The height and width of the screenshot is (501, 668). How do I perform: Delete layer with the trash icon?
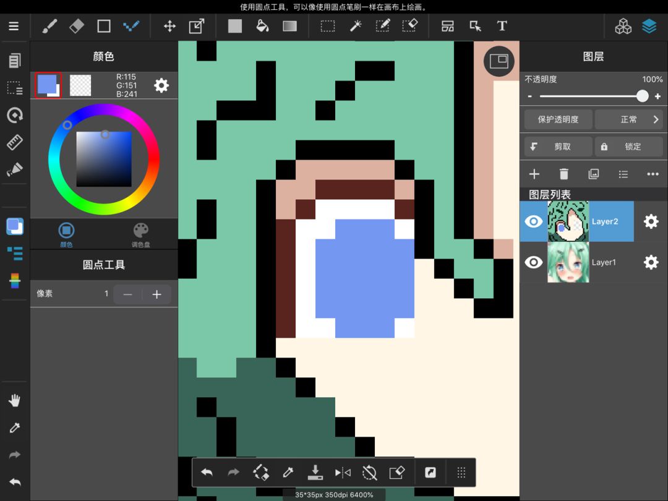(563, 174)
